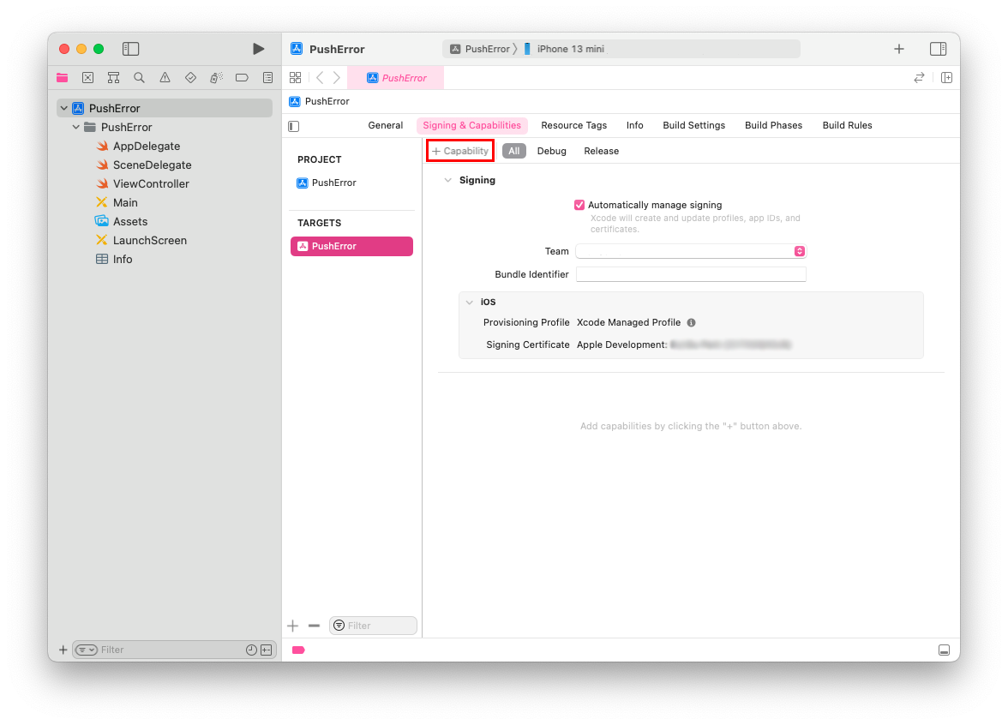Image resolution: width=1008 pixels, height=725 pixels.
Task: Select the All configuration filter
Action: [x=514, y=151]
